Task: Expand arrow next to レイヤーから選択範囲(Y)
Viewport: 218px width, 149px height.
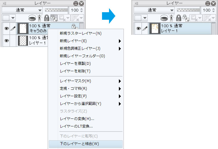Action: pyautogui.click(x=120, y=104)
